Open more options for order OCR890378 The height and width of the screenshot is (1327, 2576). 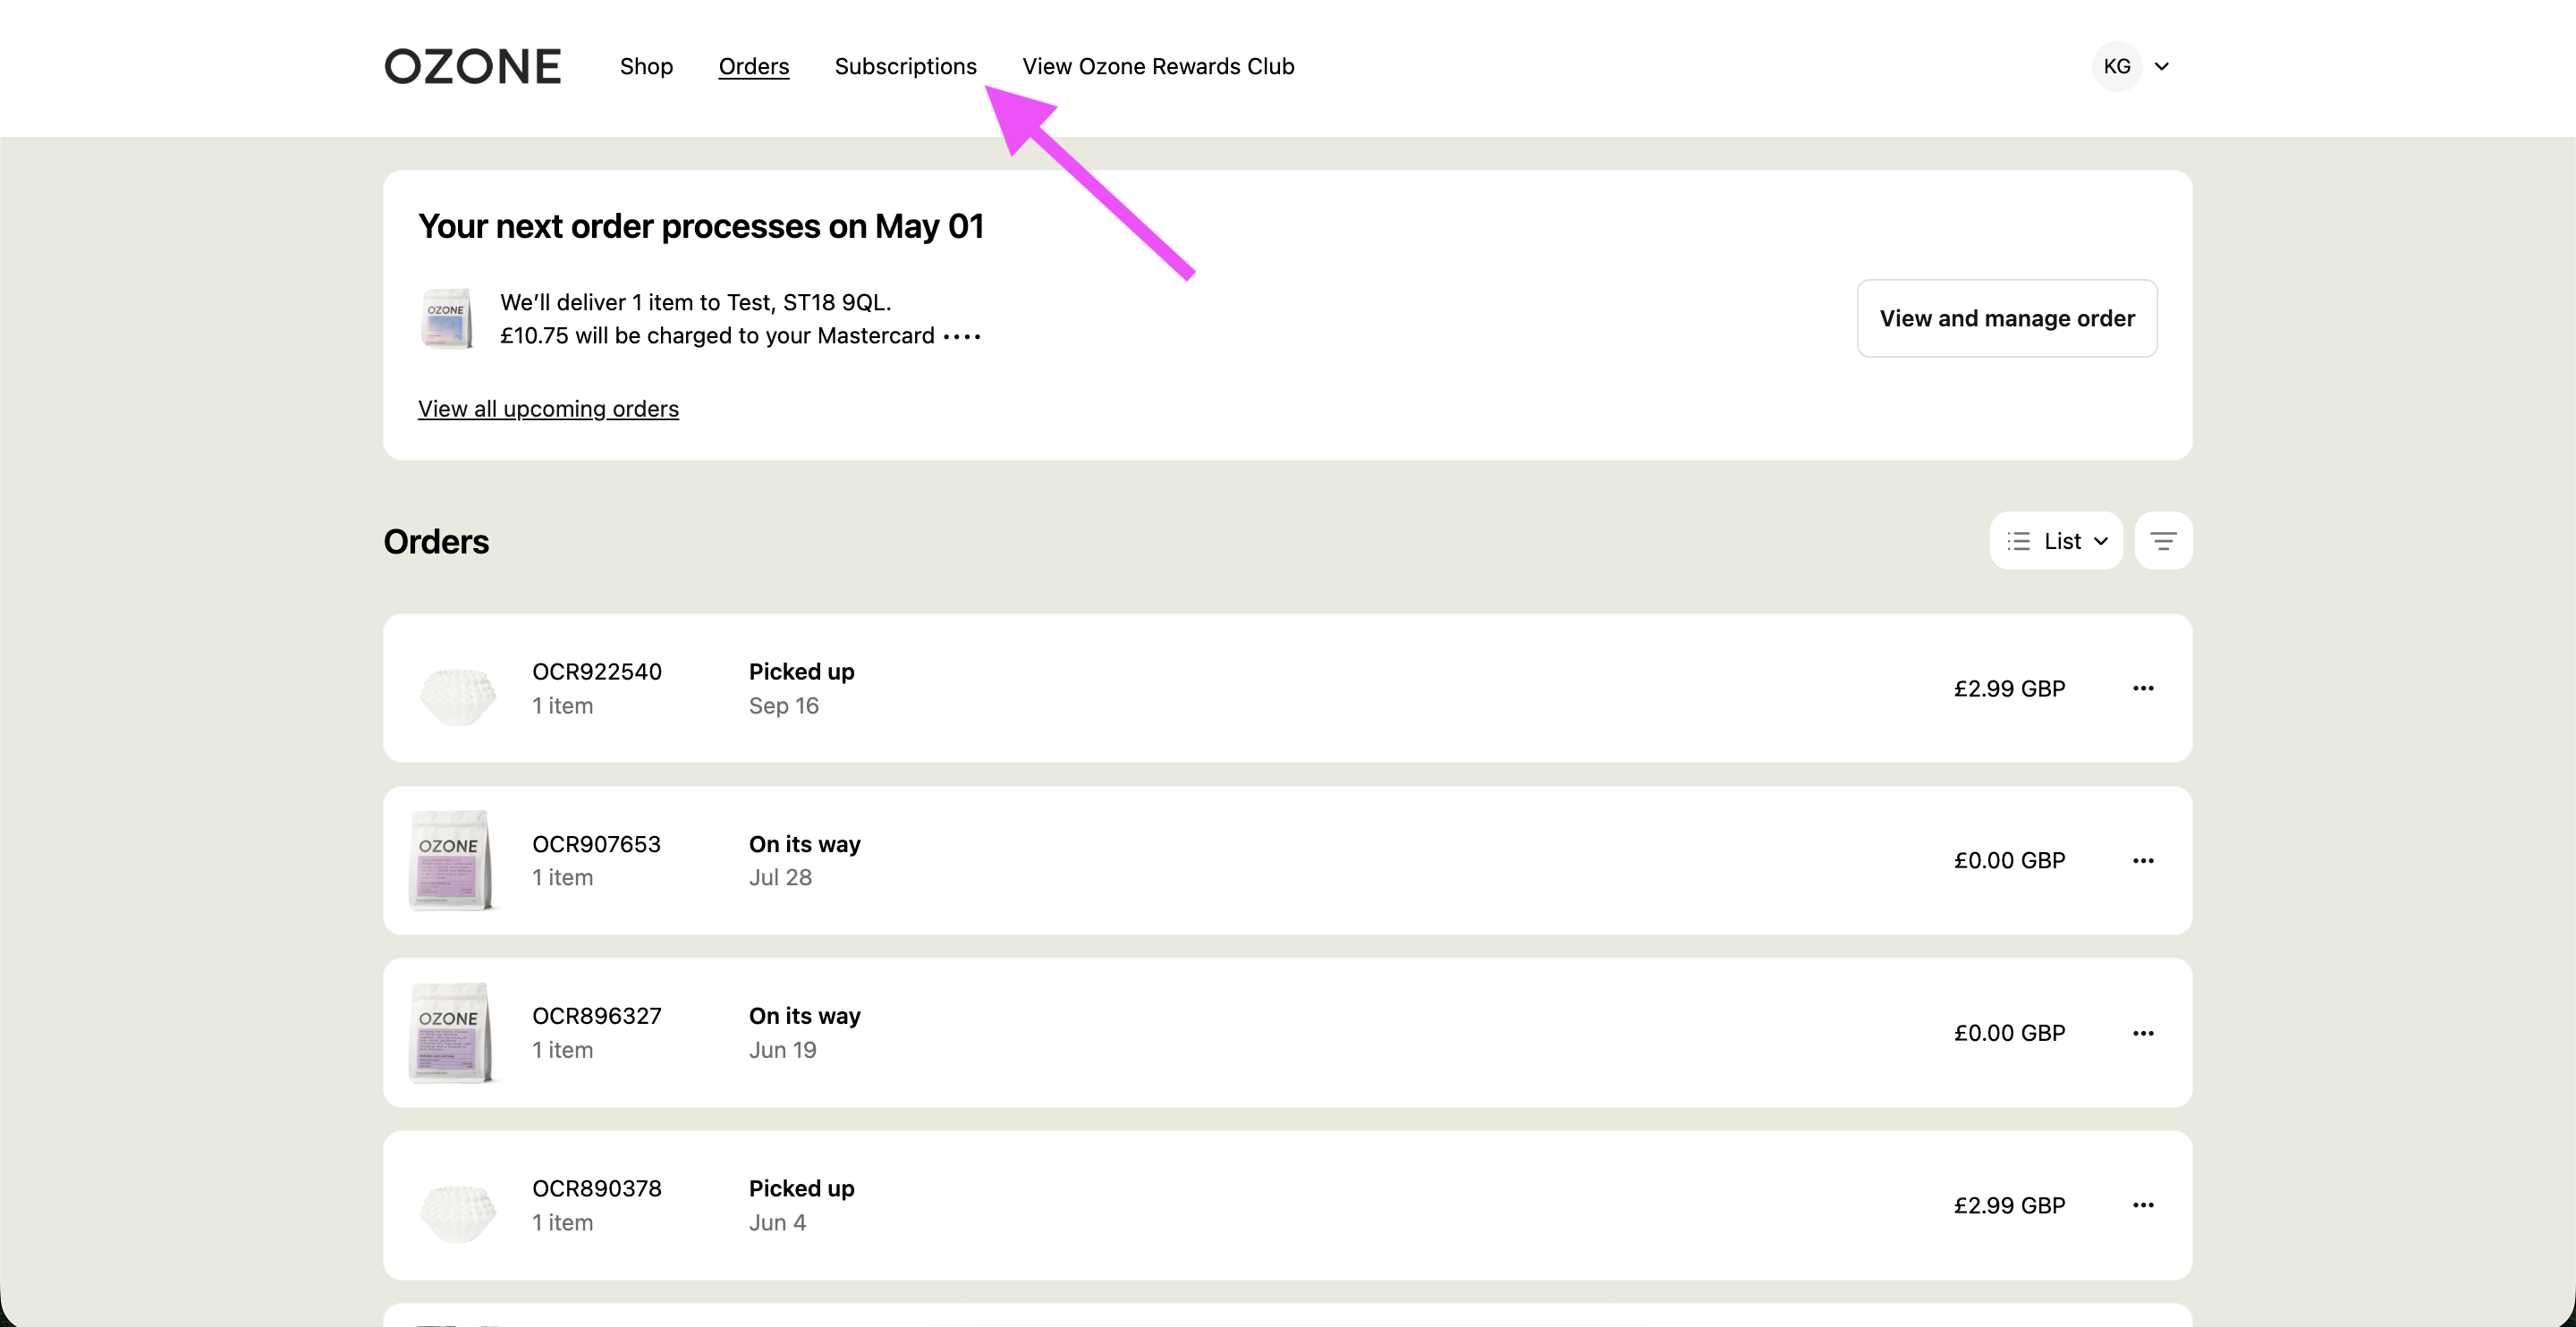tap(2142, 1205)
